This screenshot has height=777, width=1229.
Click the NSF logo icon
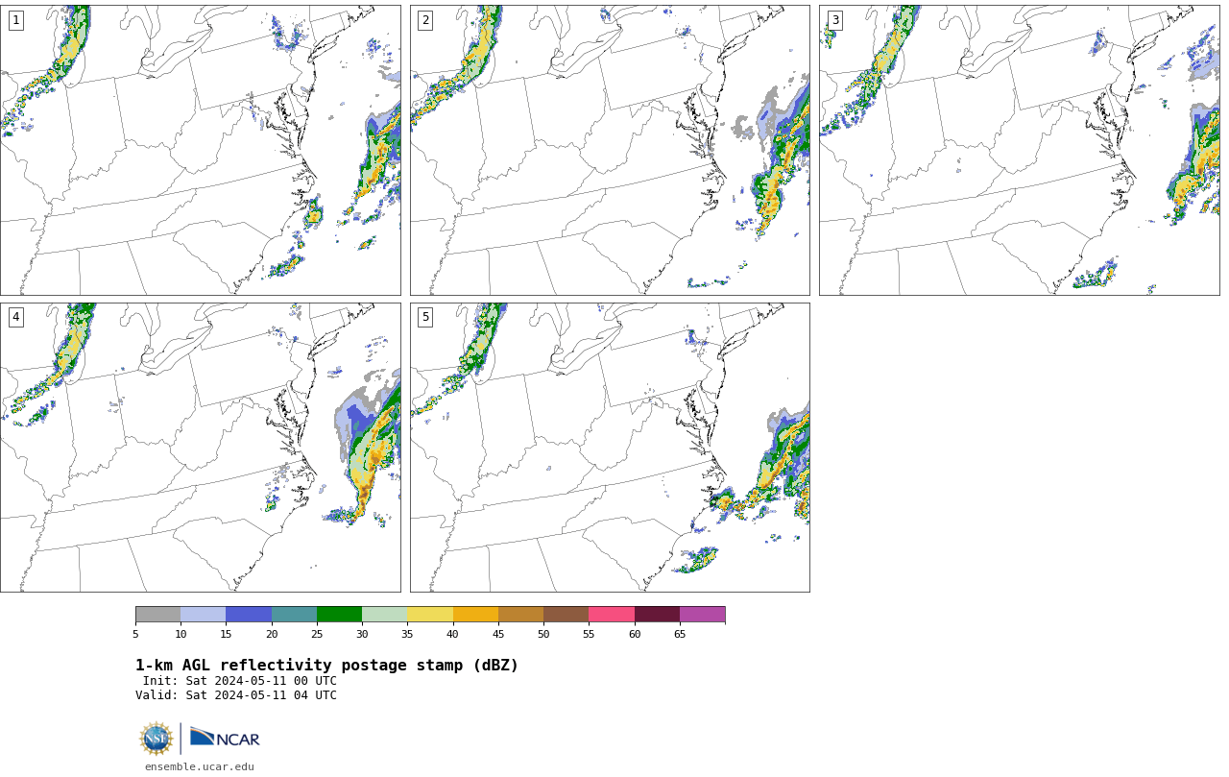157,739
